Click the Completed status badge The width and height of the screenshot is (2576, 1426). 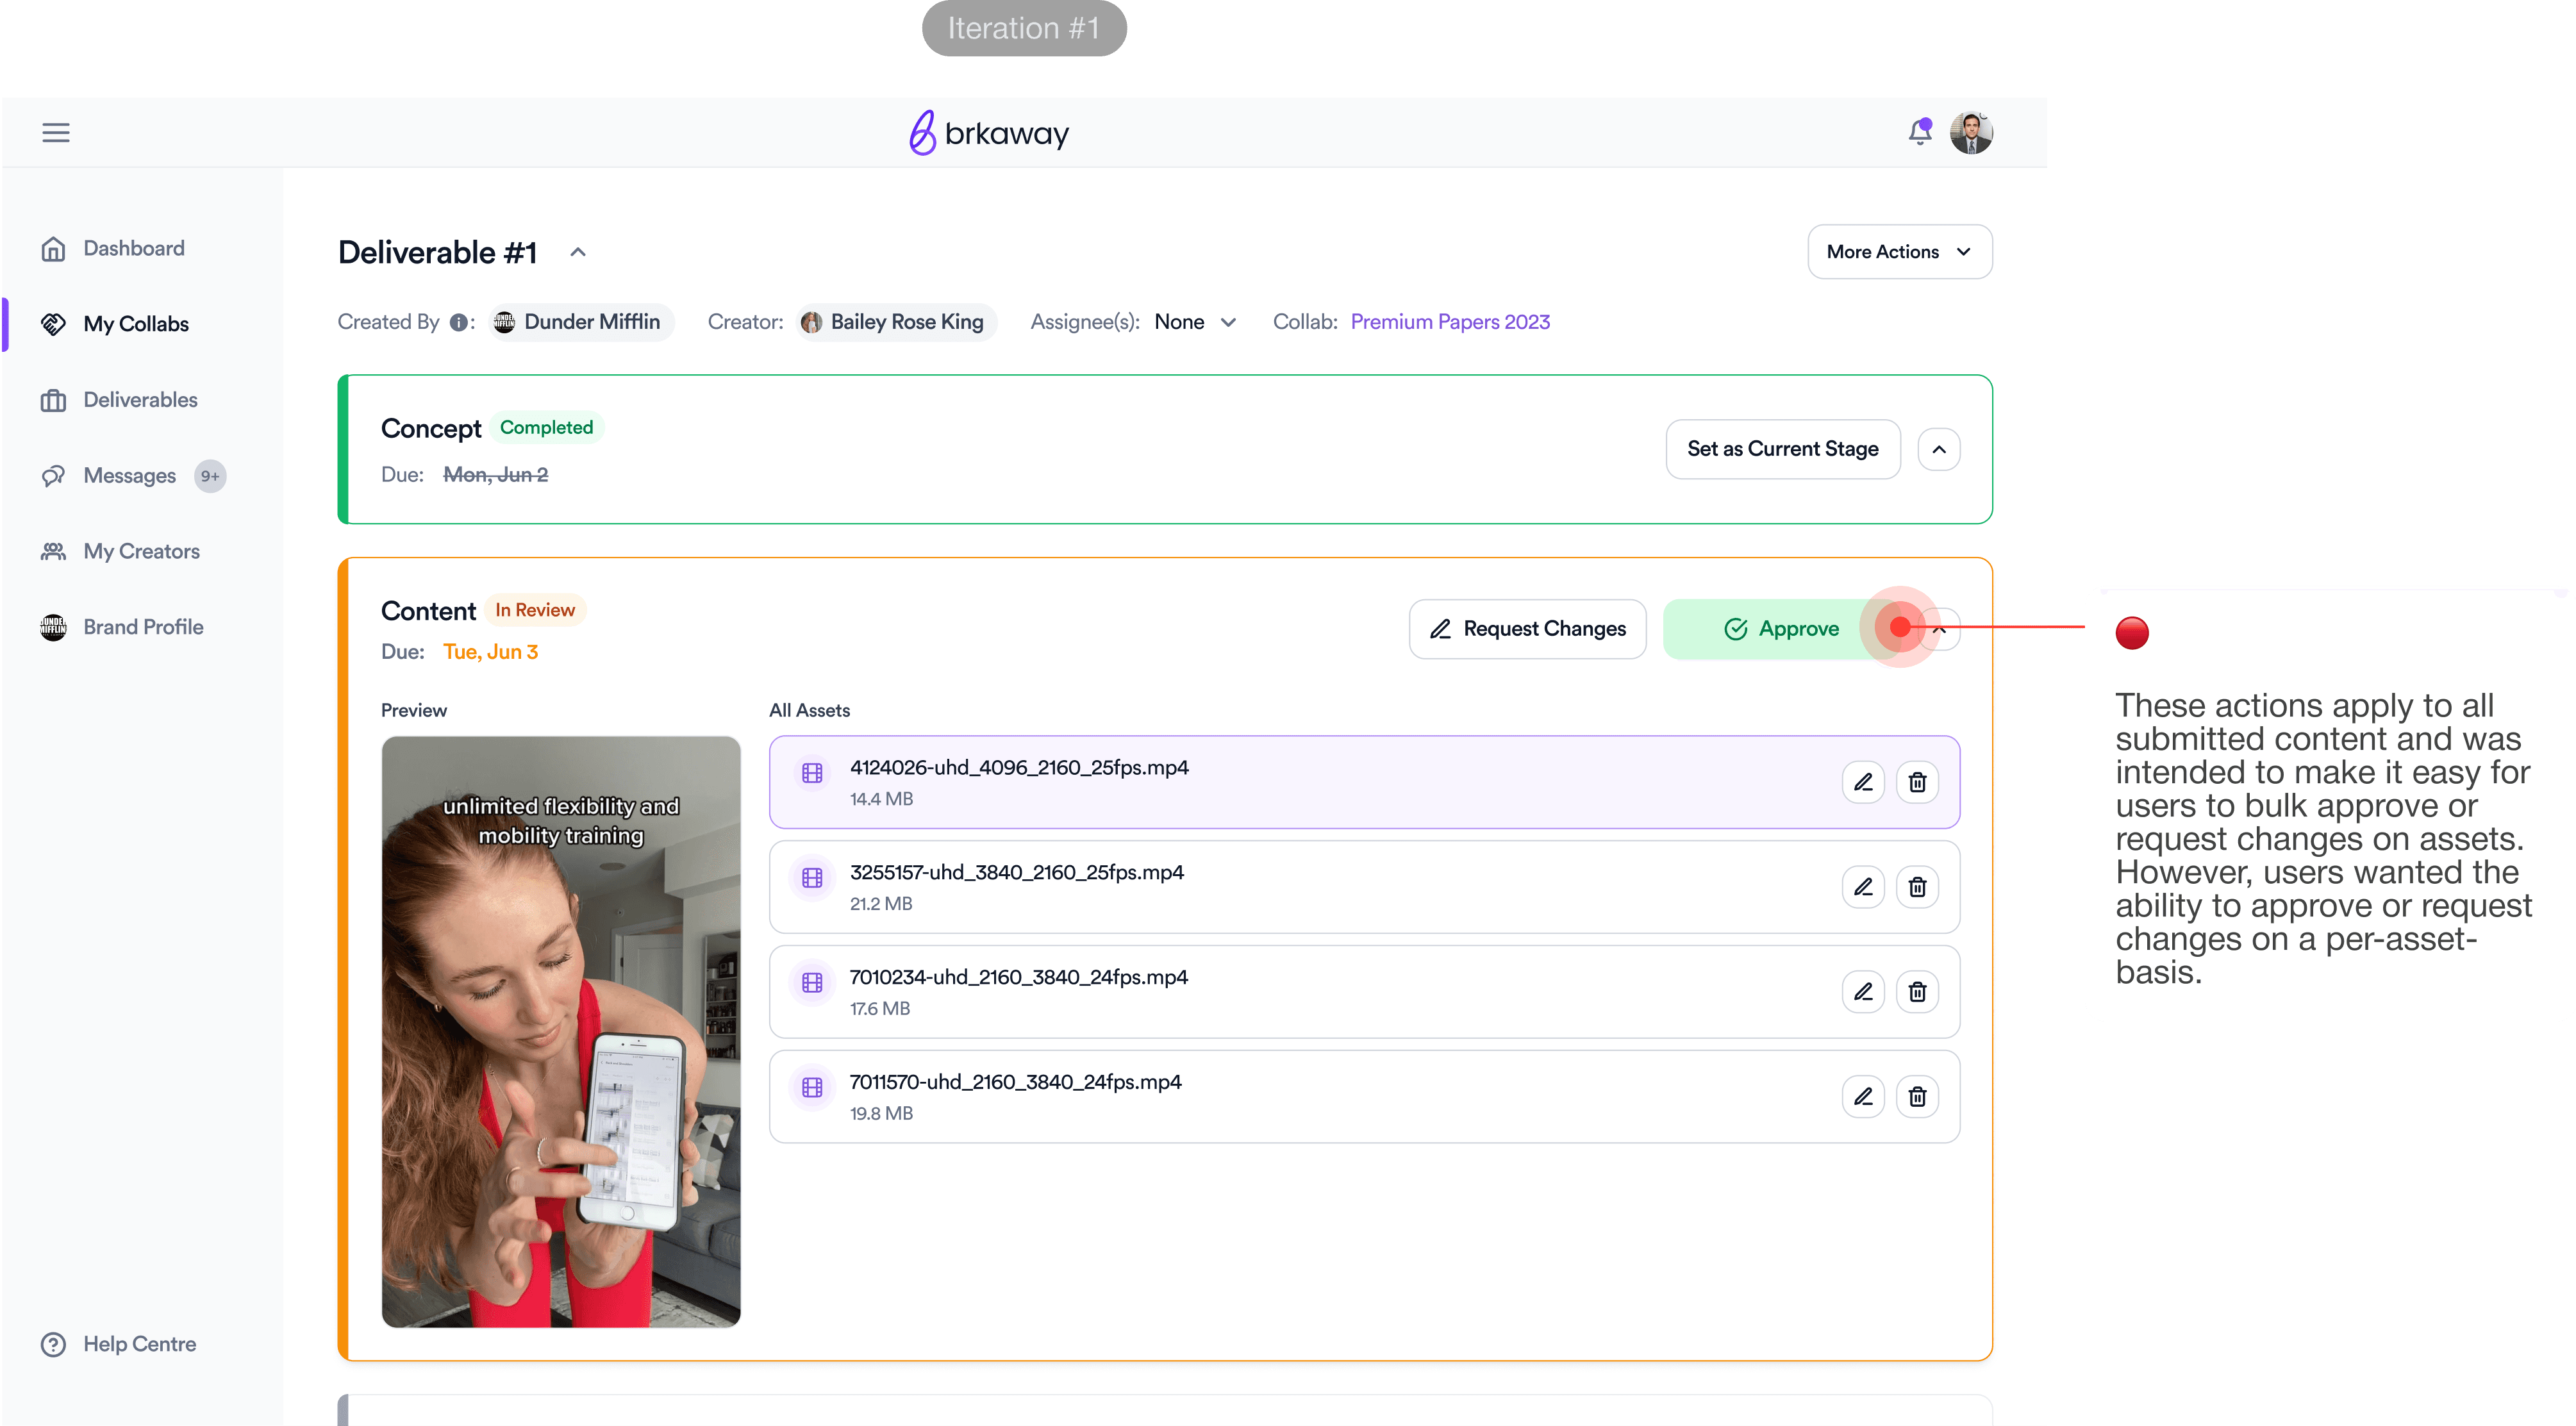[x=546, y=428]
